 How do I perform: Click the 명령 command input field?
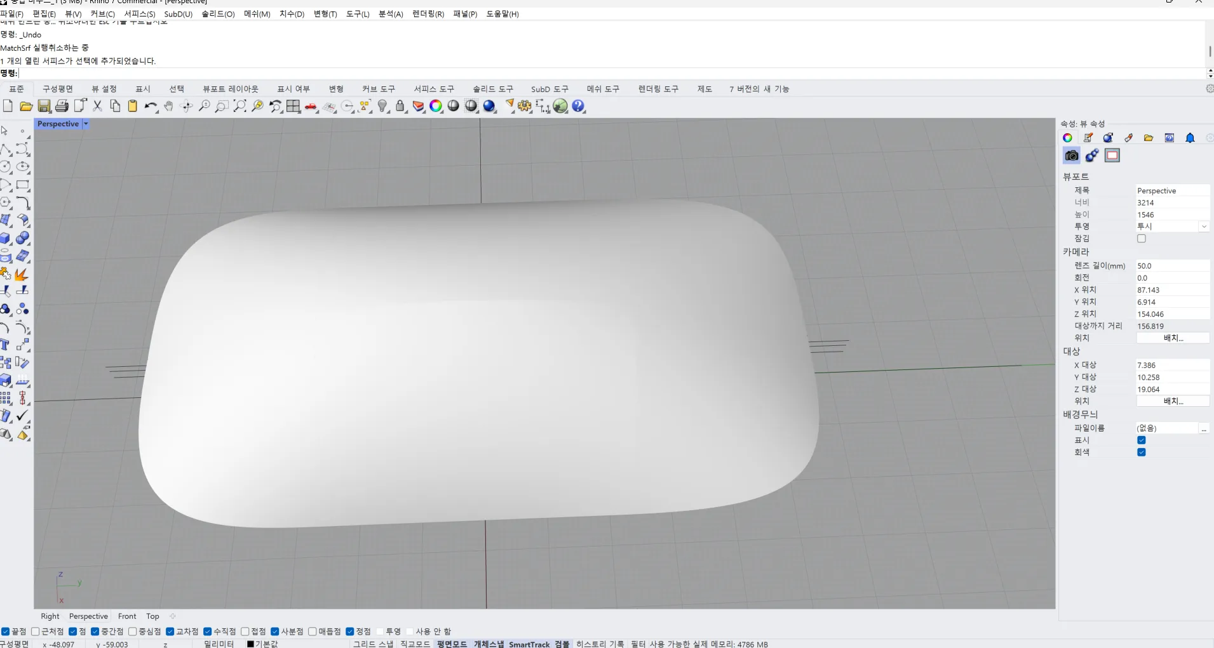[x=612, y=74]
